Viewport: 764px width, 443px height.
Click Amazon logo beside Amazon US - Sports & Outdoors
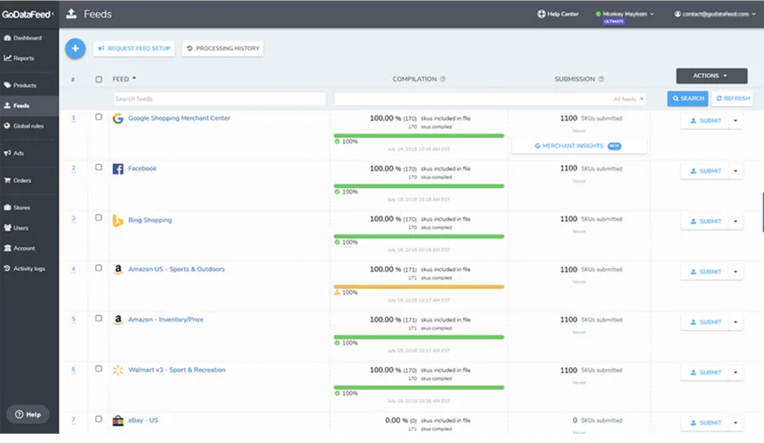tap(118, 269)
